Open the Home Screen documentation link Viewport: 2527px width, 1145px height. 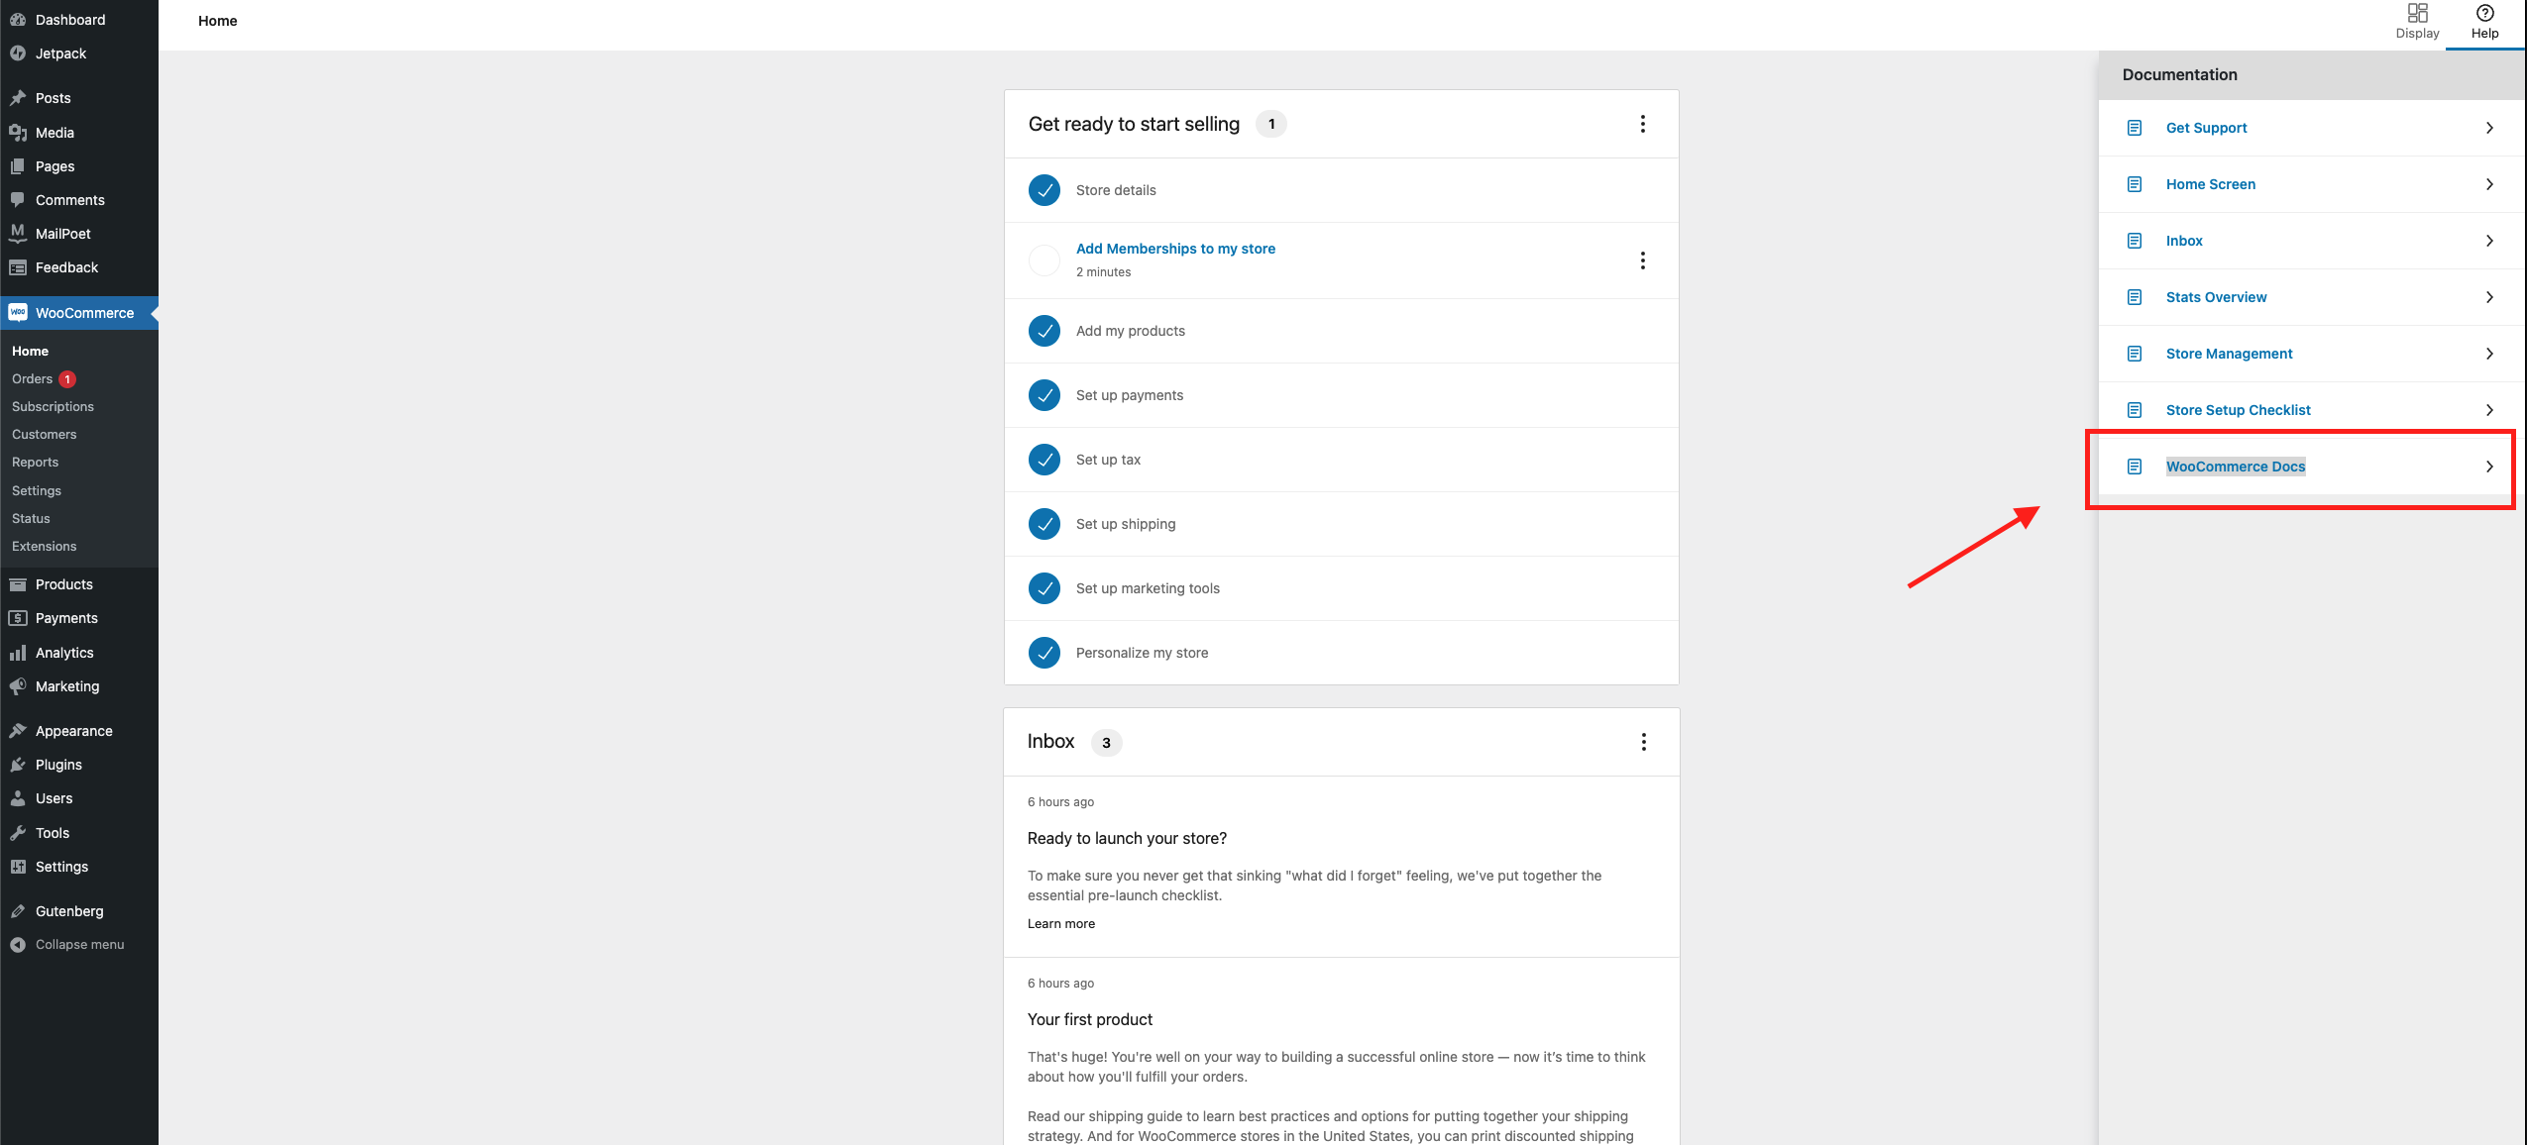(2210, 184)
